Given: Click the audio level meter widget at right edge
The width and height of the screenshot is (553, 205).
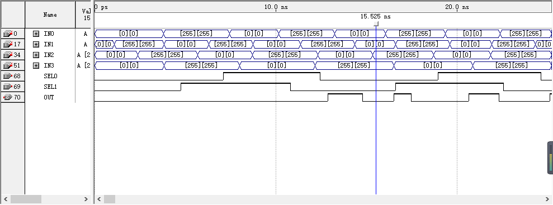Looking at the screenshot, I should (x=550, y=158).
